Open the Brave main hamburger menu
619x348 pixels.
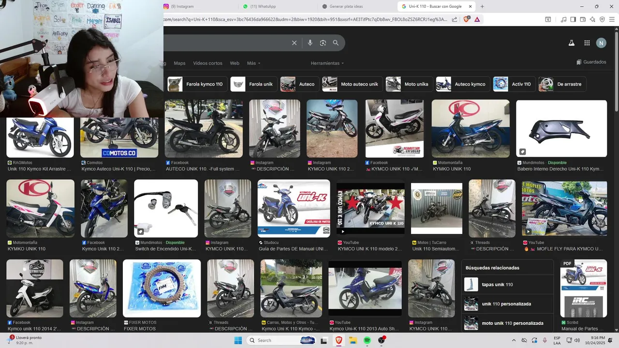(x=612, y=19)
